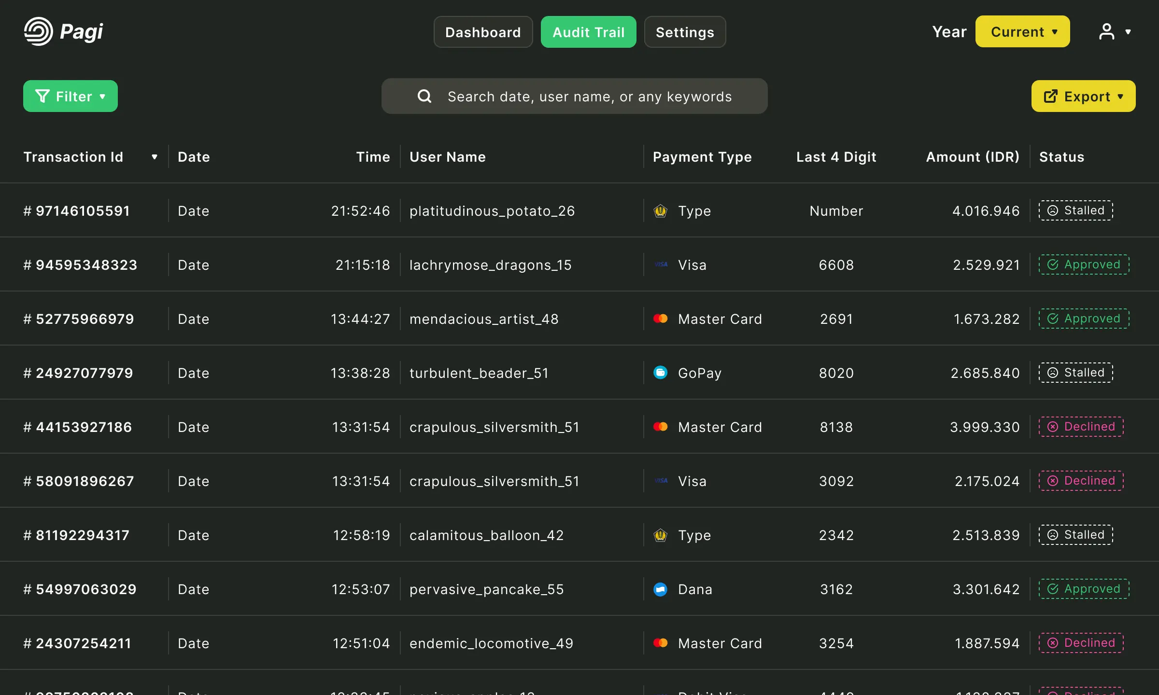The height and width of the screenshot is (695, 1159).
Task: Click the Last 4 Digit header
Action: [836, 157]
